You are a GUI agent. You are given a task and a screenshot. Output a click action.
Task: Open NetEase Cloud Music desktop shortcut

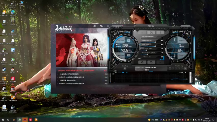[13, 80]
